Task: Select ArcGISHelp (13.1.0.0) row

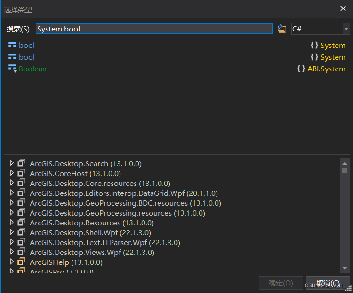Action: (x=66, y=262)
